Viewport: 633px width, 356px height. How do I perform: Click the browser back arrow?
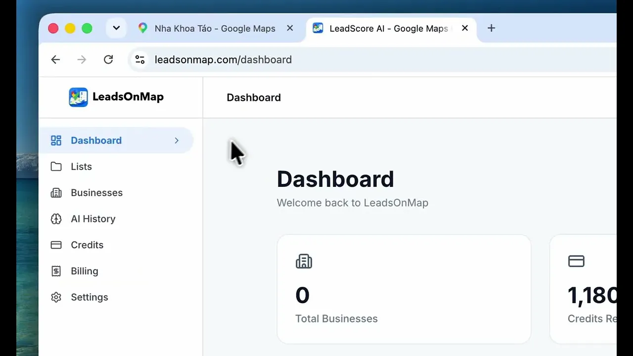coord(55,60)
